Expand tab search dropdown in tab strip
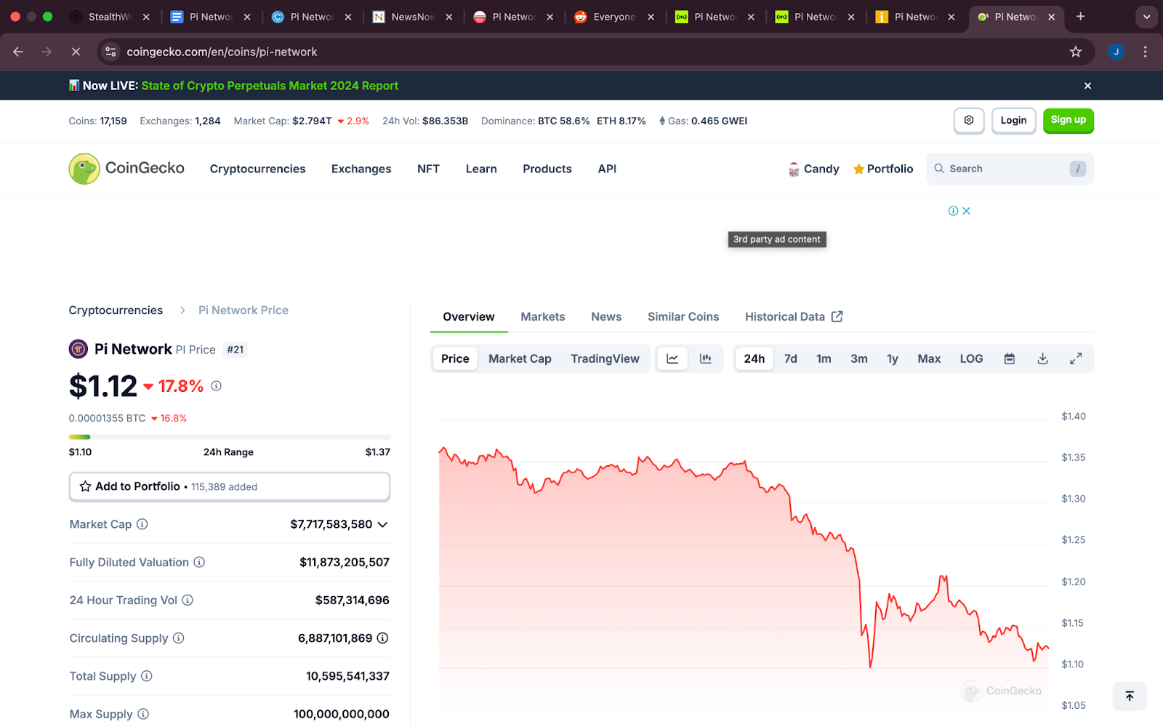1163x727 pixels. click(1146, 17)
